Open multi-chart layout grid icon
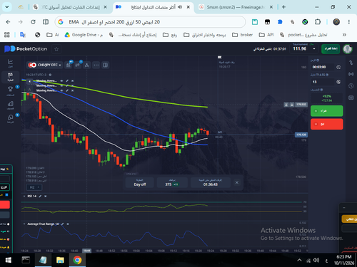 tap(105, 65)
